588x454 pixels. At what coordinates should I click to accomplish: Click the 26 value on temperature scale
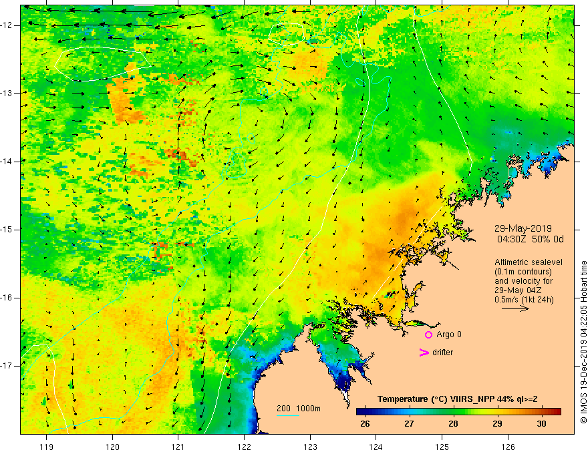pos(365,424)
